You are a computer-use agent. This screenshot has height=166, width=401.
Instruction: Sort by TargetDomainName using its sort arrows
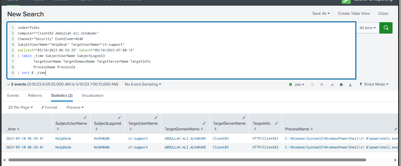(202, 129)
